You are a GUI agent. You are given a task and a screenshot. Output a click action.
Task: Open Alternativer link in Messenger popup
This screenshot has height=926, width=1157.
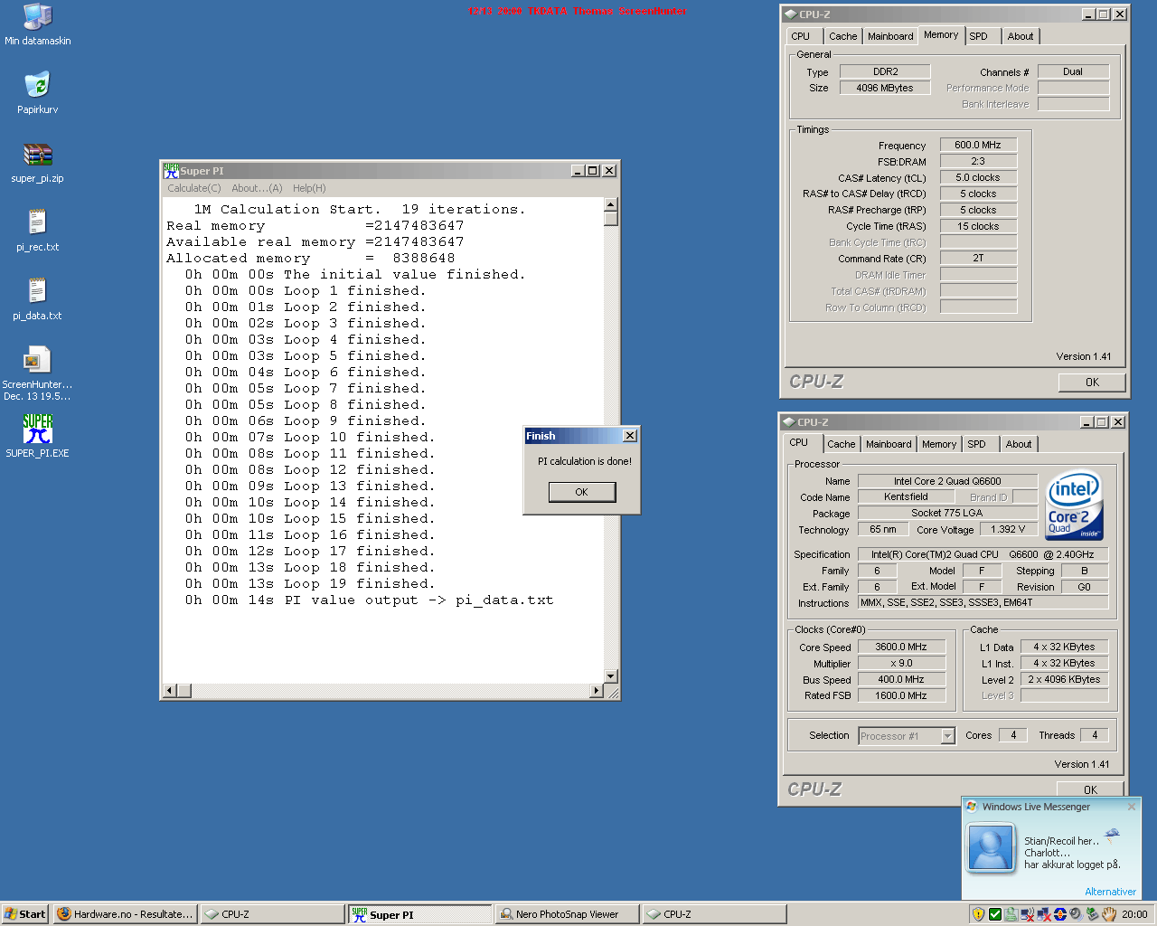[1110, 892]
